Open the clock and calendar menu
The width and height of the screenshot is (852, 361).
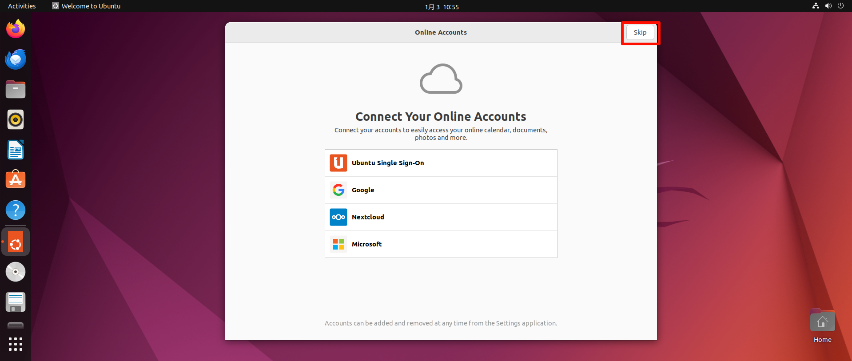pyautogui.click(x=442, y=7)
